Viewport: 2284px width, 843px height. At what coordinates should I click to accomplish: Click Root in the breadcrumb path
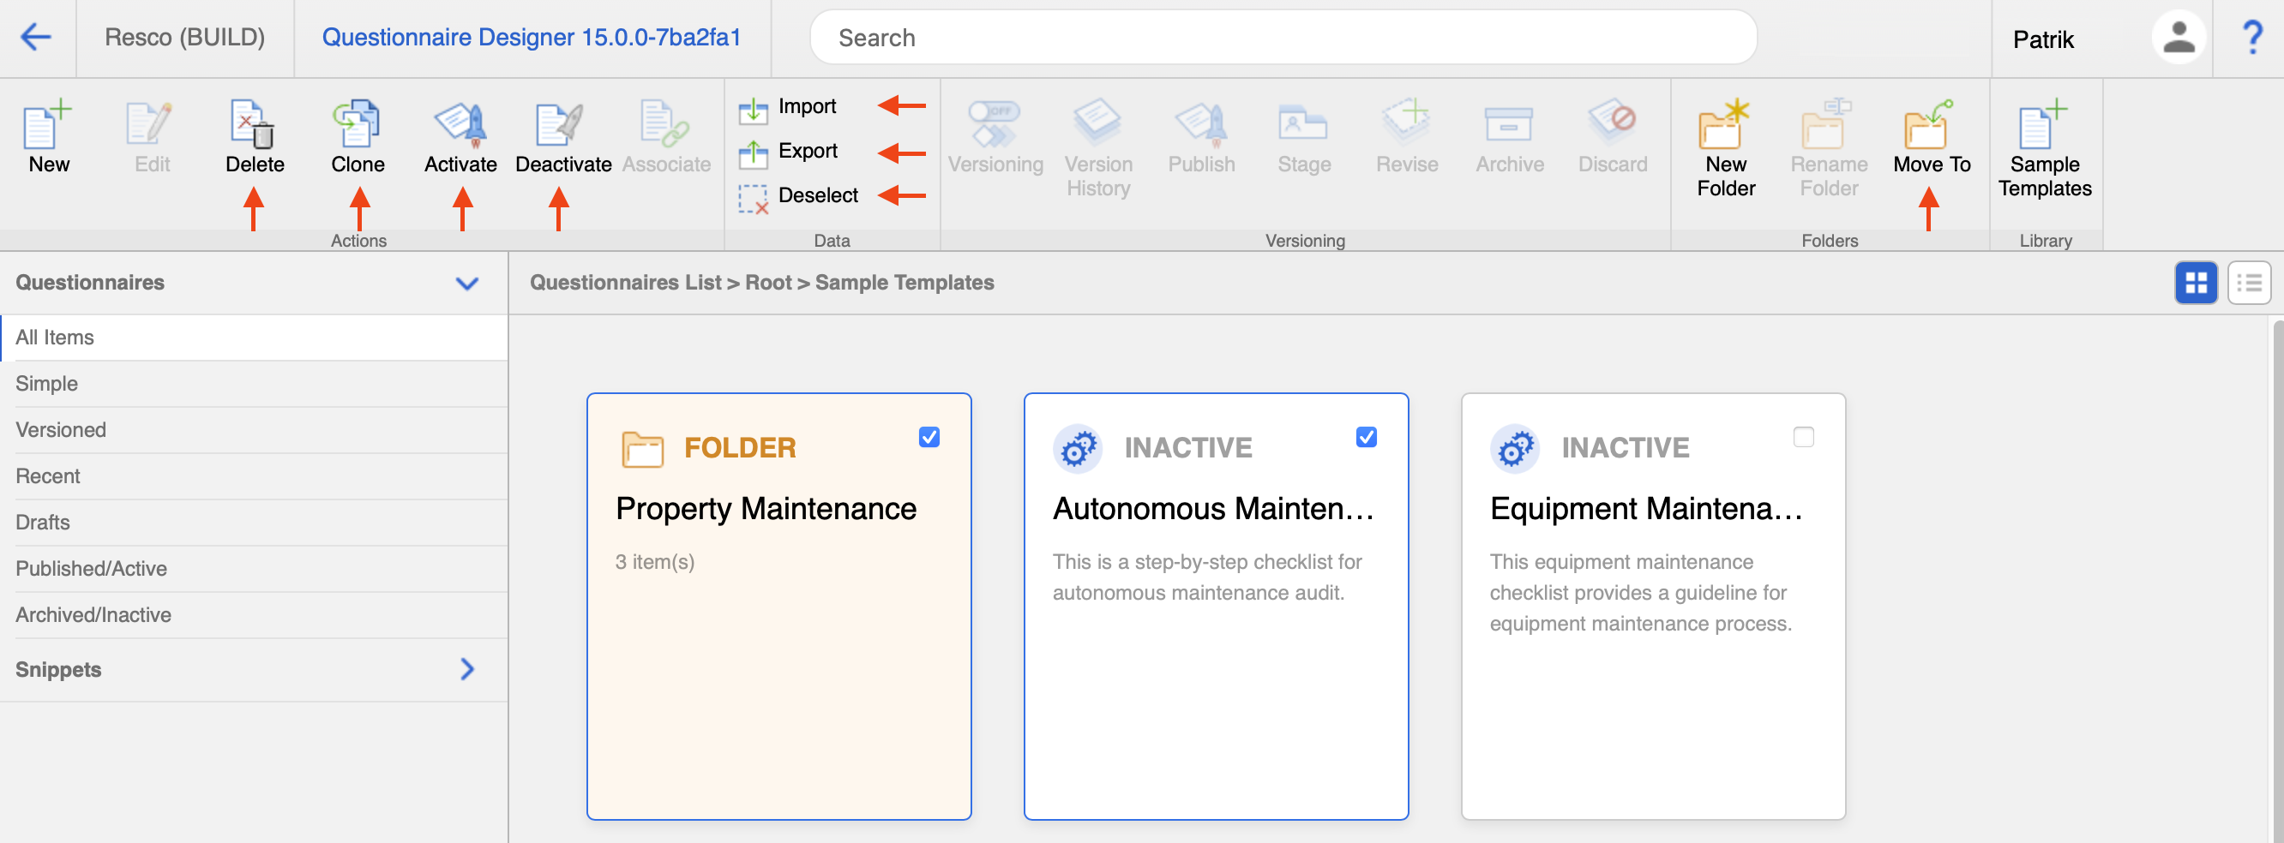[767, 283]
